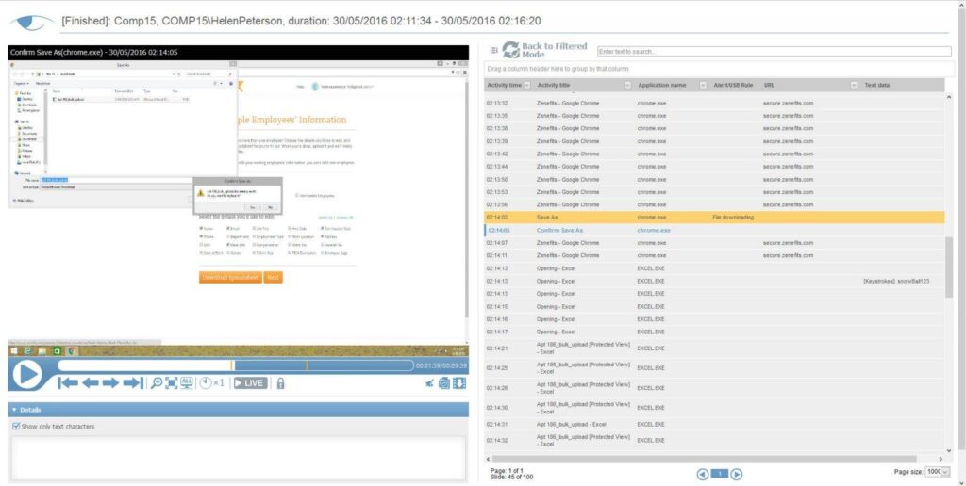Open the Activity title column filter
This screenshot has height=486, width=966.
click(x=627, y=85)
